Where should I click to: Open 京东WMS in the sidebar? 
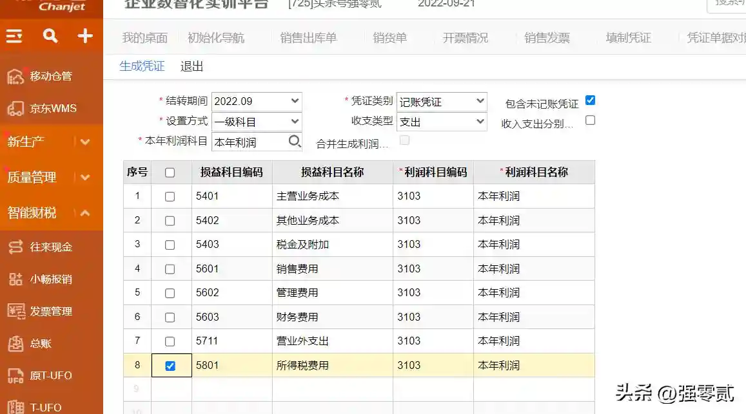[53, 108]
